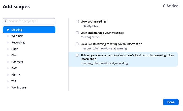Screen dimensions: 183x111
Task: Click the meeting:write scope identifier text
Action: [90, 37]
